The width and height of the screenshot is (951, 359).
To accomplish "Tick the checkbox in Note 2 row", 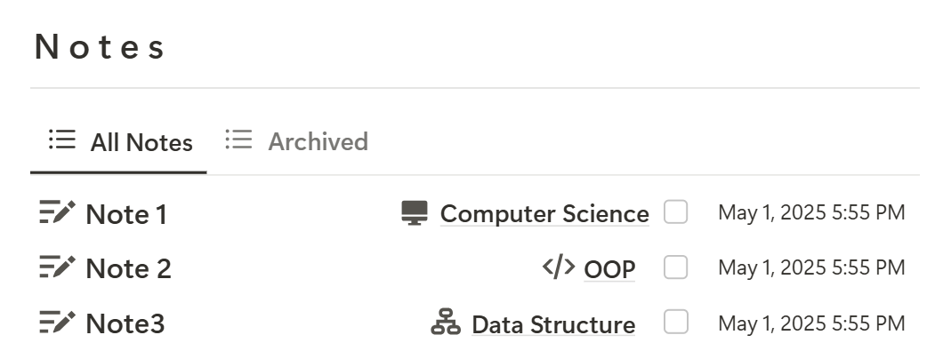I will tap(675, 267).
